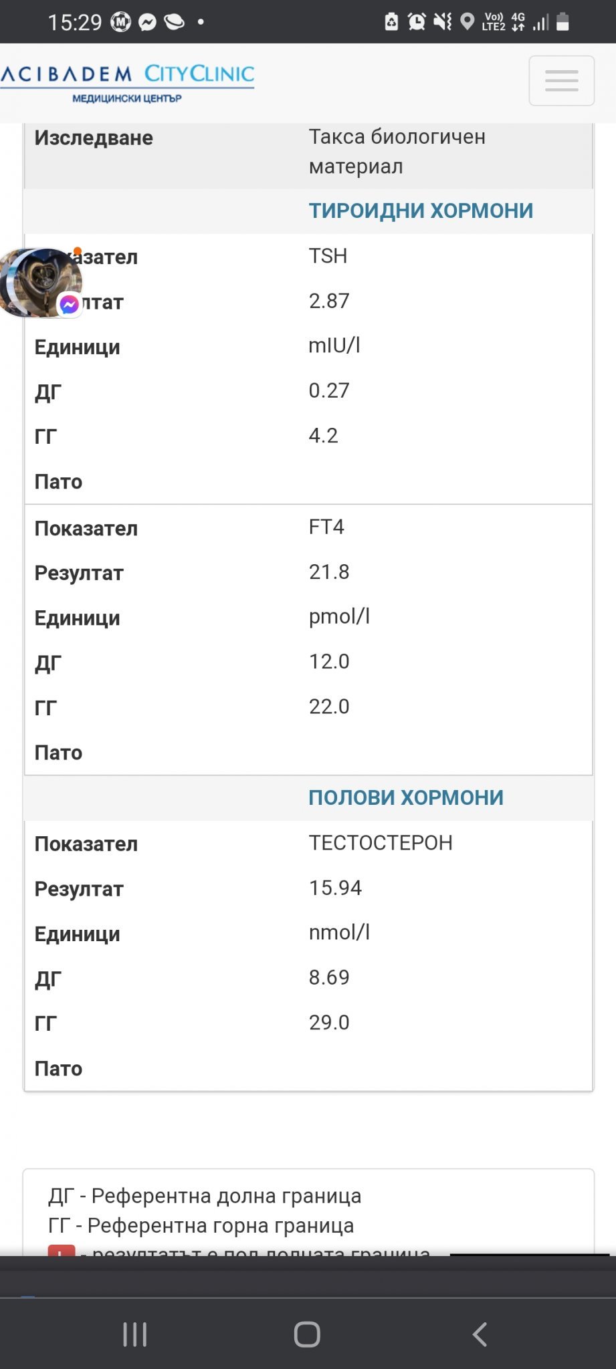
Task: Tap the TSH indicator value
Action: pos(328,256)
